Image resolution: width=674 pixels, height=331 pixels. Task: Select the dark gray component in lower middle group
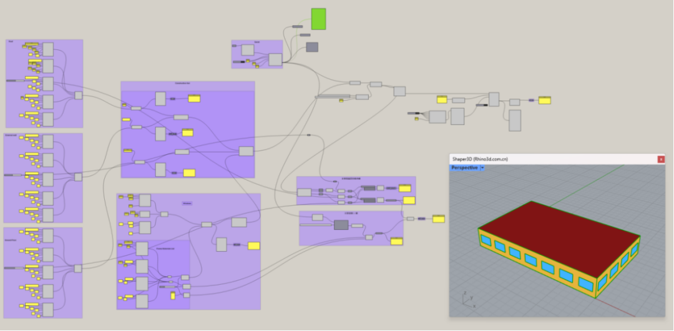(341, 224)
